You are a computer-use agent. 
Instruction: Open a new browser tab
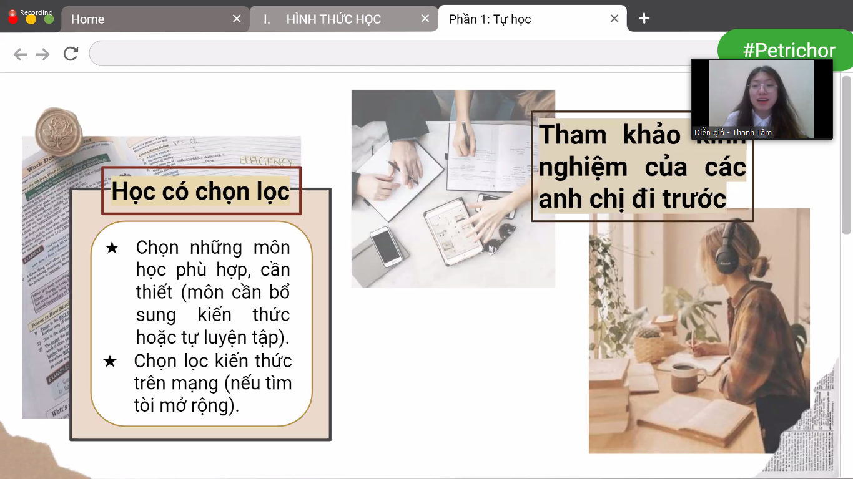click(643, 19)
